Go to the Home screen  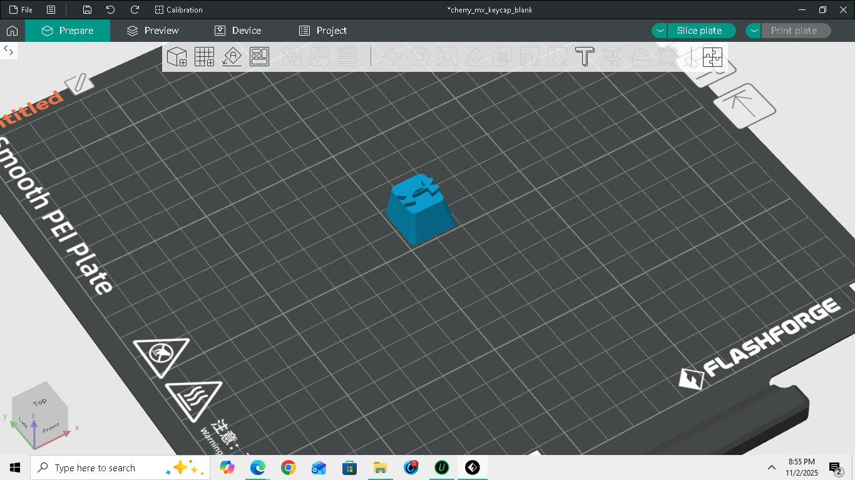pyautogui.click(x=13, y=31)
